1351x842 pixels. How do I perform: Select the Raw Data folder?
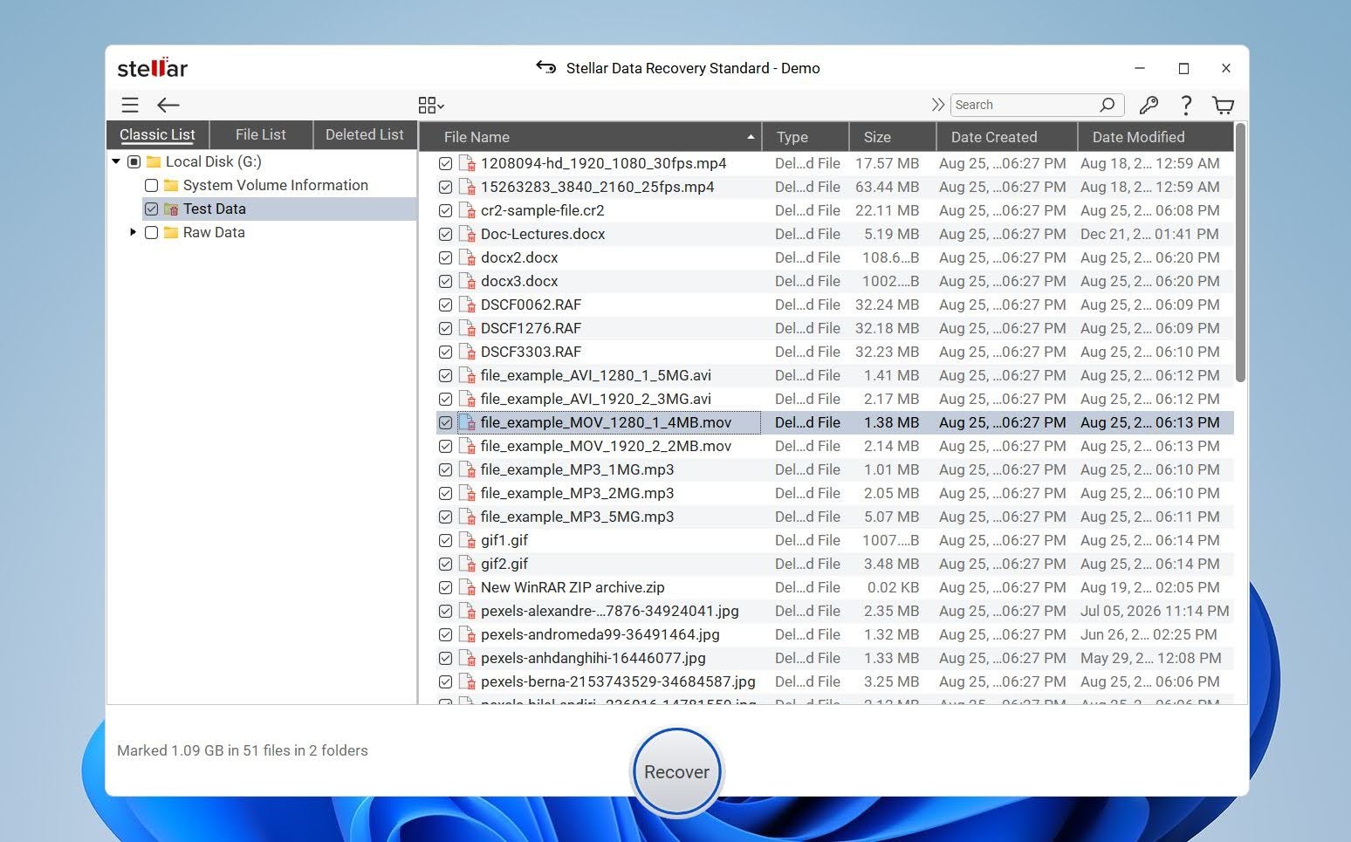[214, 232]
